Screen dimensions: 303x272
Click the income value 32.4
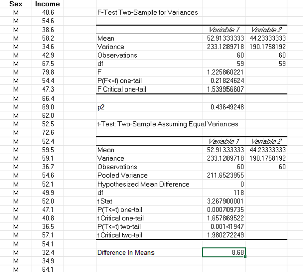[48, 252]
